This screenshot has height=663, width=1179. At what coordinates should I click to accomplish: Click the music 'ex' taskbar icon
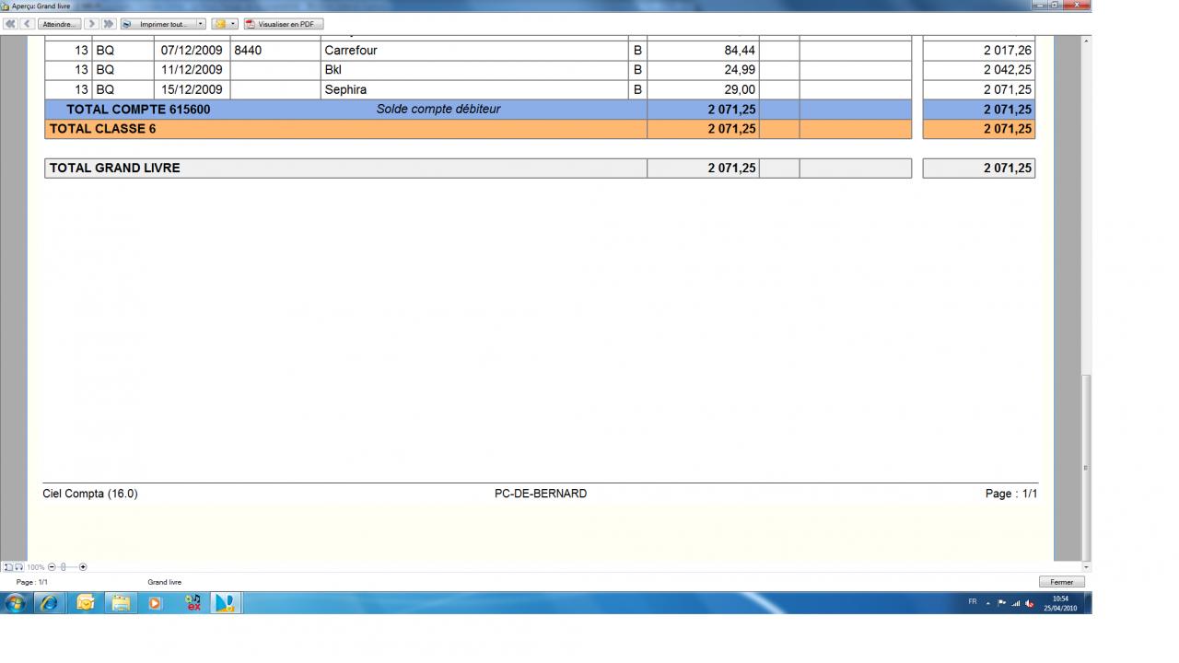pos(193,603)
